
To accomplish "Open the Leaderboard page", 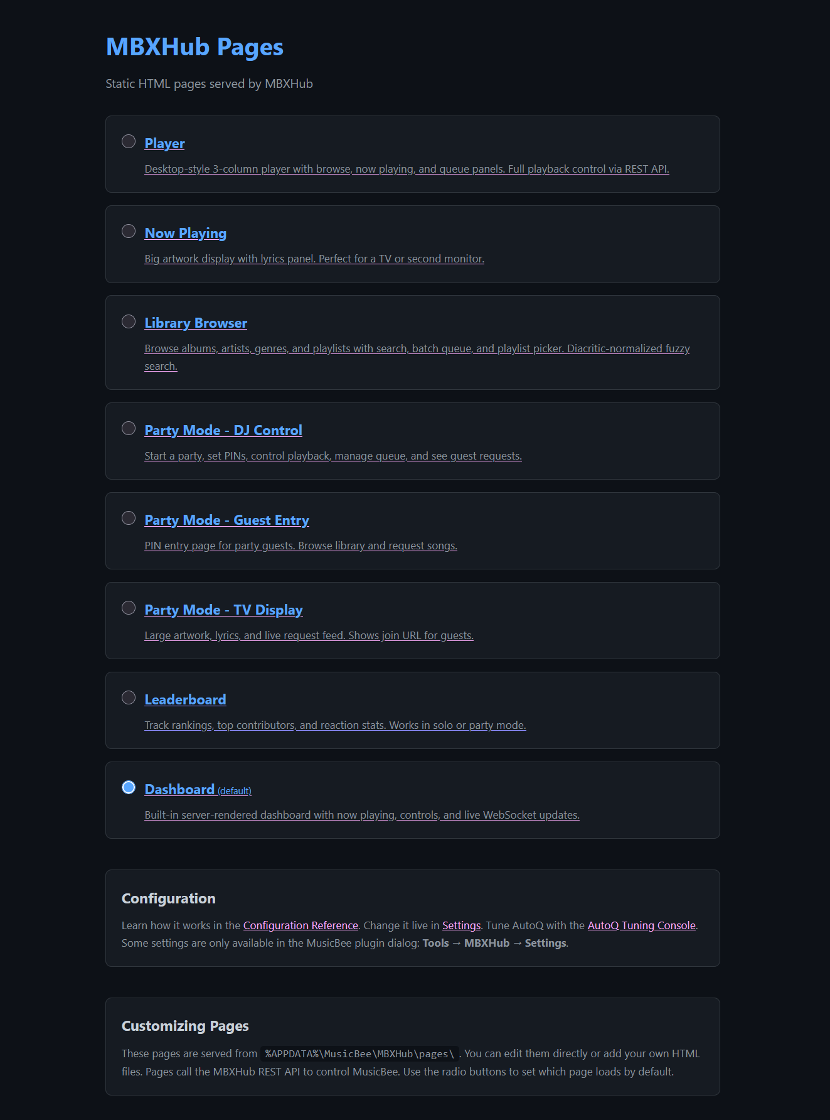I will (x=185, y=699).
